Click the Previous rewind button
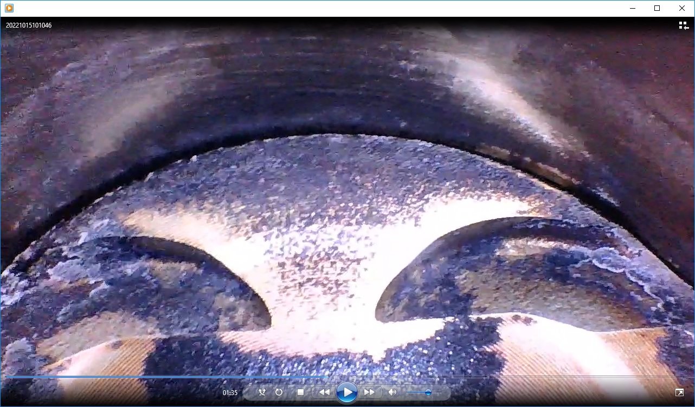Viewport: 695px width, 407px height. tap(324, 392)
